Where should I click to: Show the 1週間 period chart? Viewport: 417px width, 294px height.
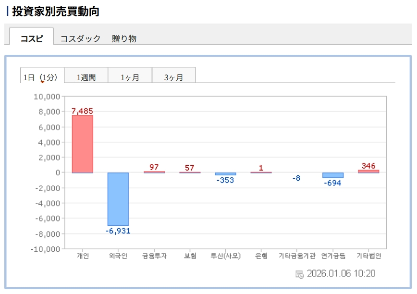(86, 77)
